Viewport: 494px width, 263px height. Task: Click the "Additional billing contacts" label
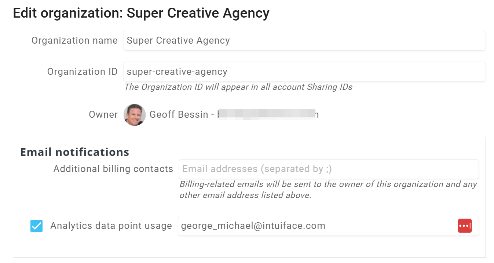click(113, 169)
